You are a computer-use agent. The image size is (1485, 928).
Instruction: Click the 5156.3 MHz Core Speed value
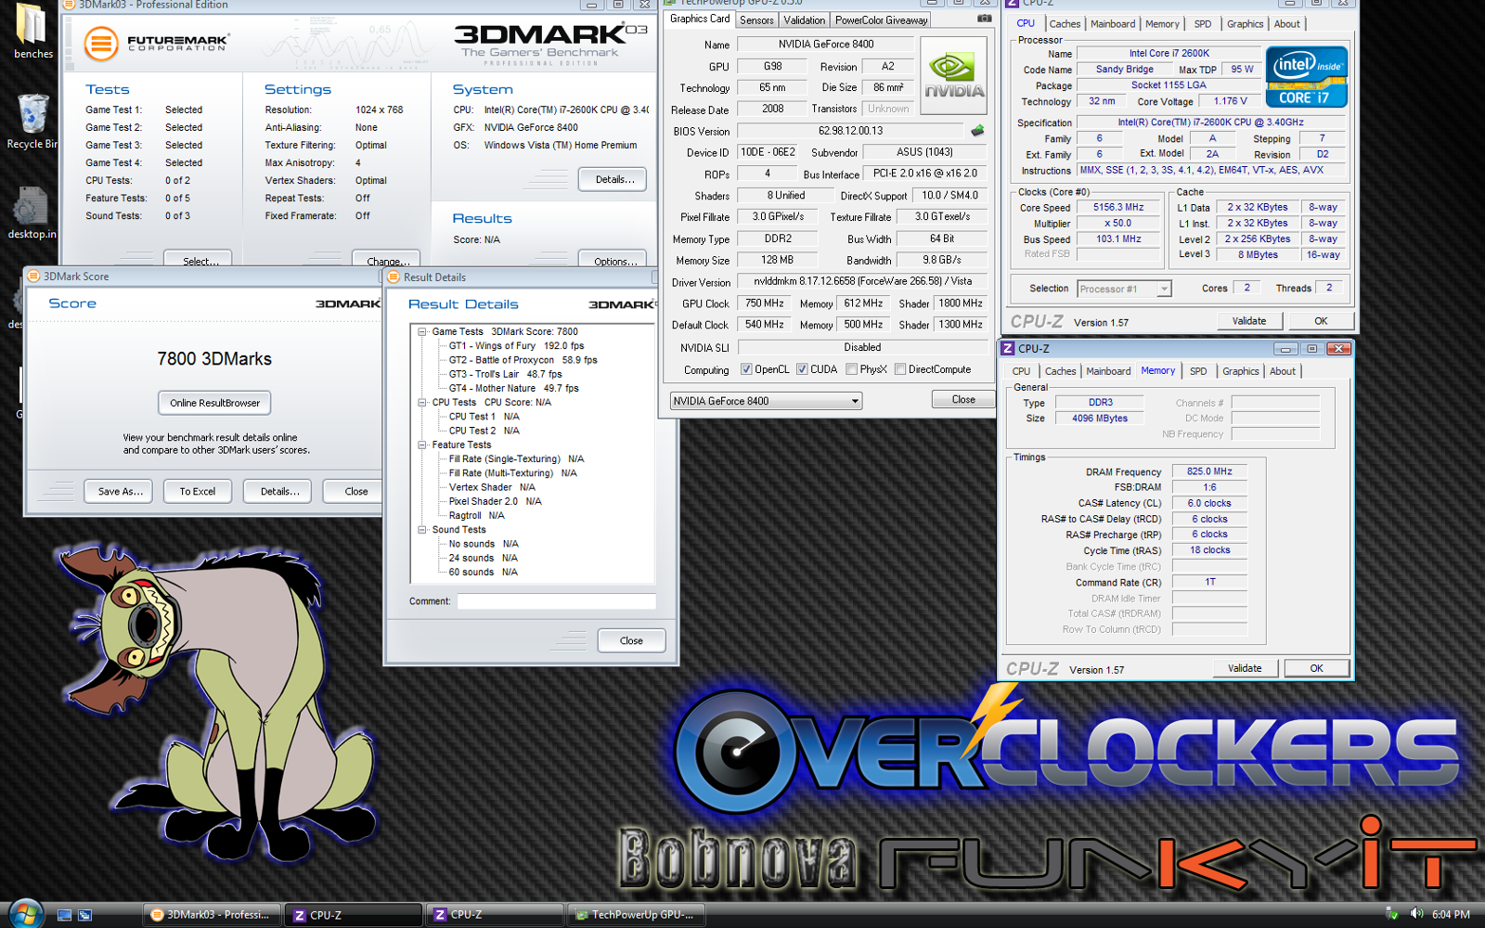click(x=1117, y=208)
